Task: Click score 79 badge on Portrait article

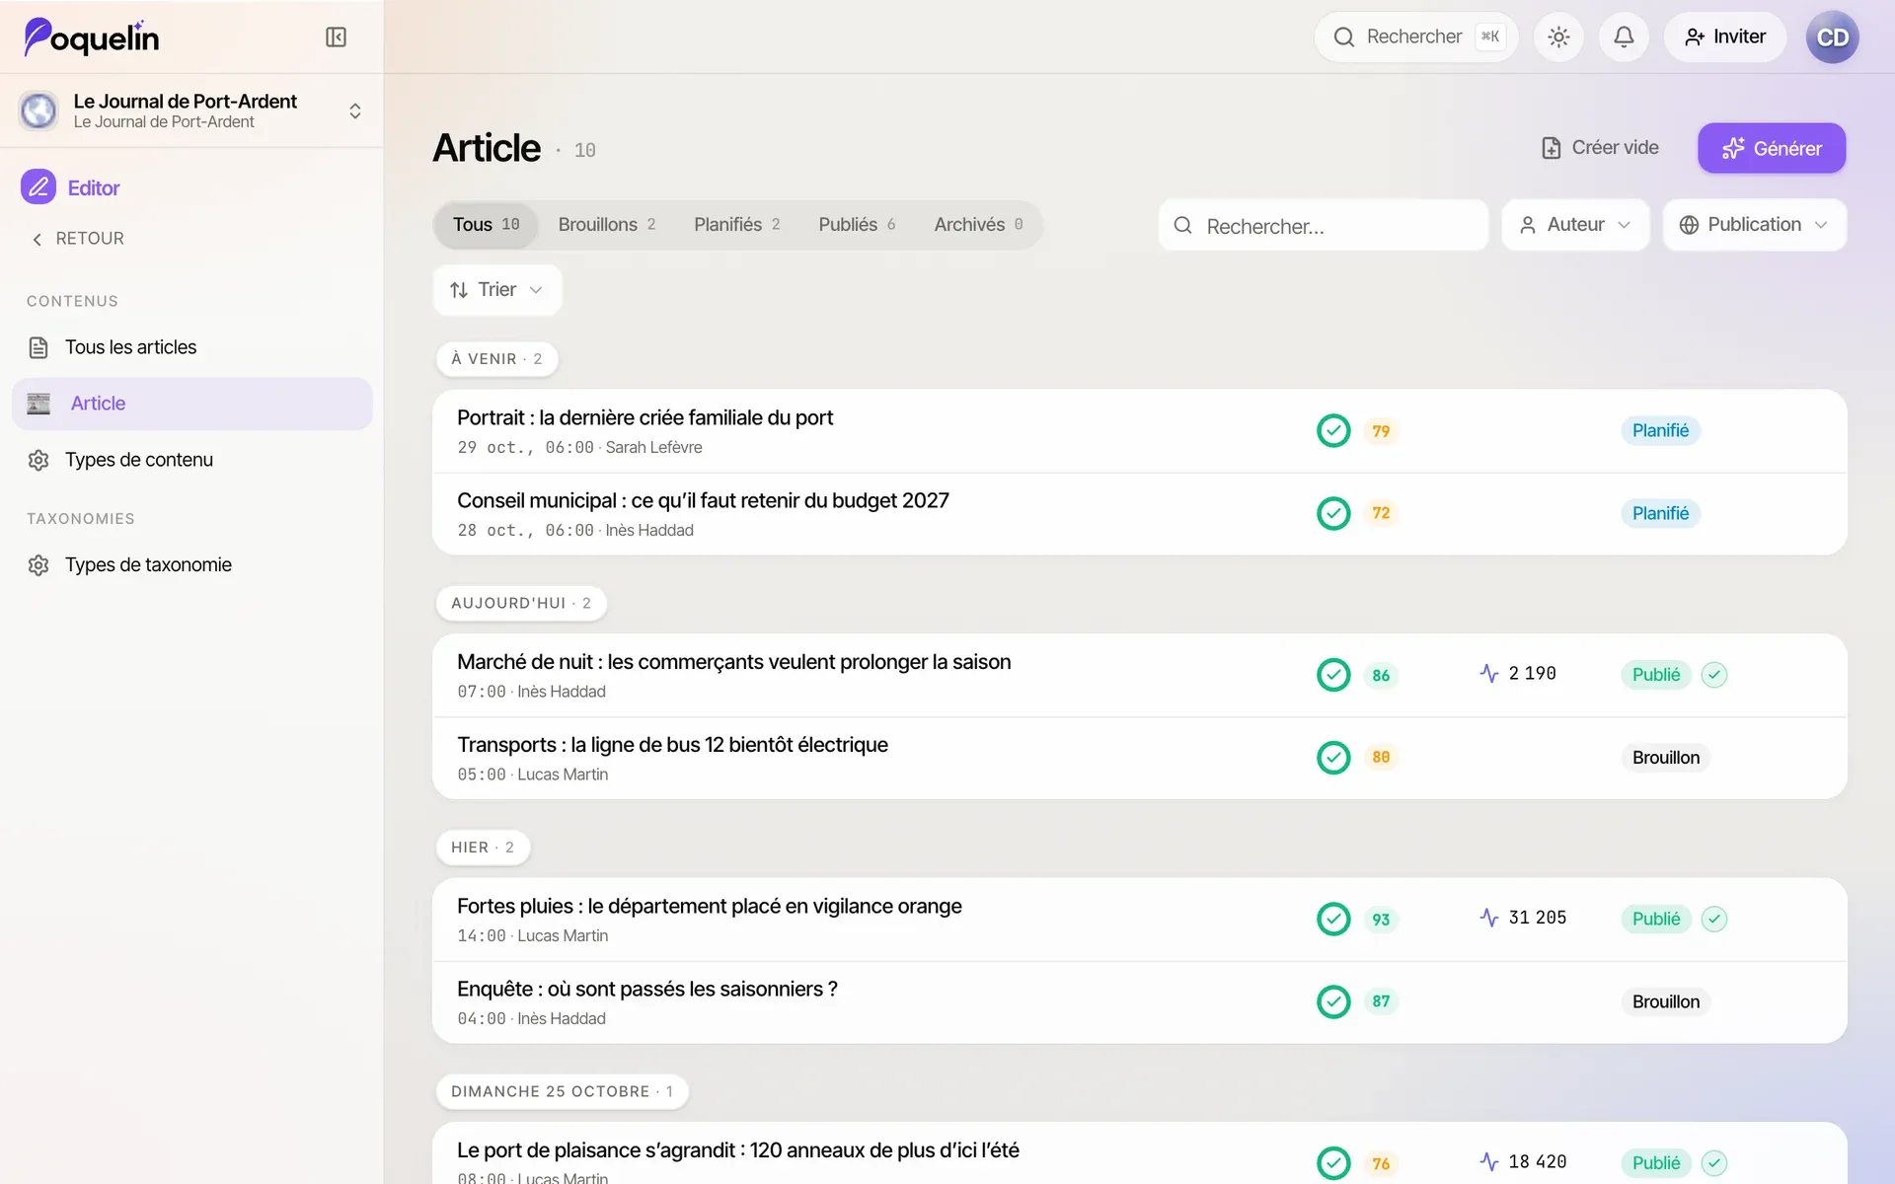Action: coord(1381,431)
